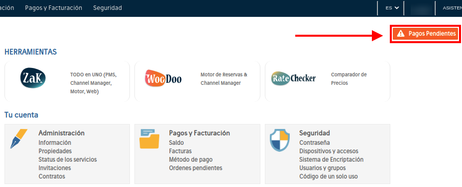The width and height of the screenshot is (462, 187).
Task: Click the Pagos y Facturación folder icon
Action: pos(149,138)
